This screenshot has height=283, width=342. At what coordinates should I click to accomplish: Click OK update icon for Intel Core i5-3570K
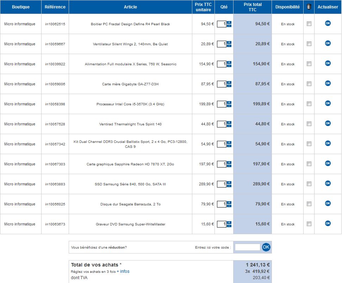click(328, 103)
